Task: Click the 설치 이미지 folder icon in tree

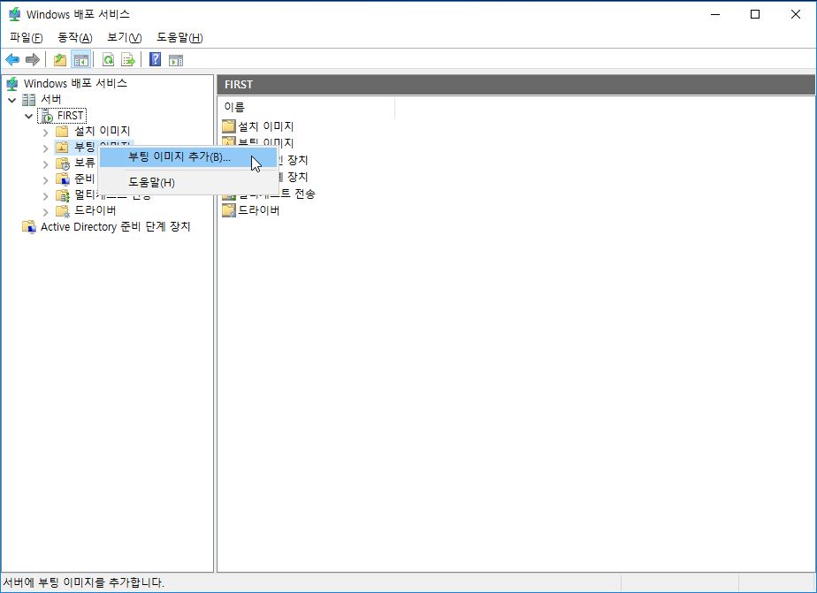Action: (x=62, y=131)
